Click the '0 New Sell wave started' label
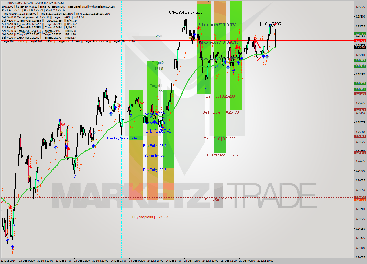 click(x=186, y=13)
